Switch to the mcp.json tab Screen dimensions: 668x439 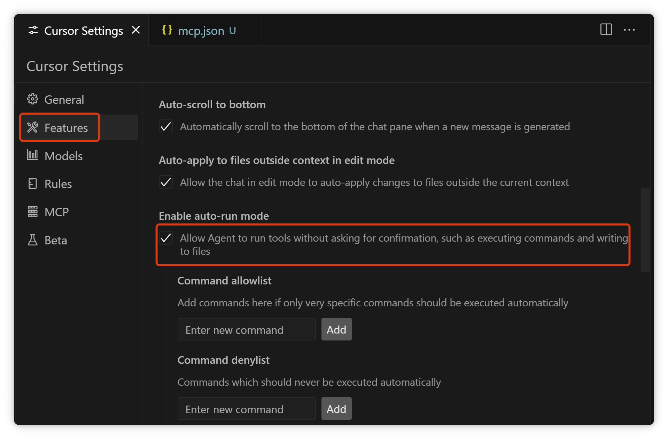201,31
